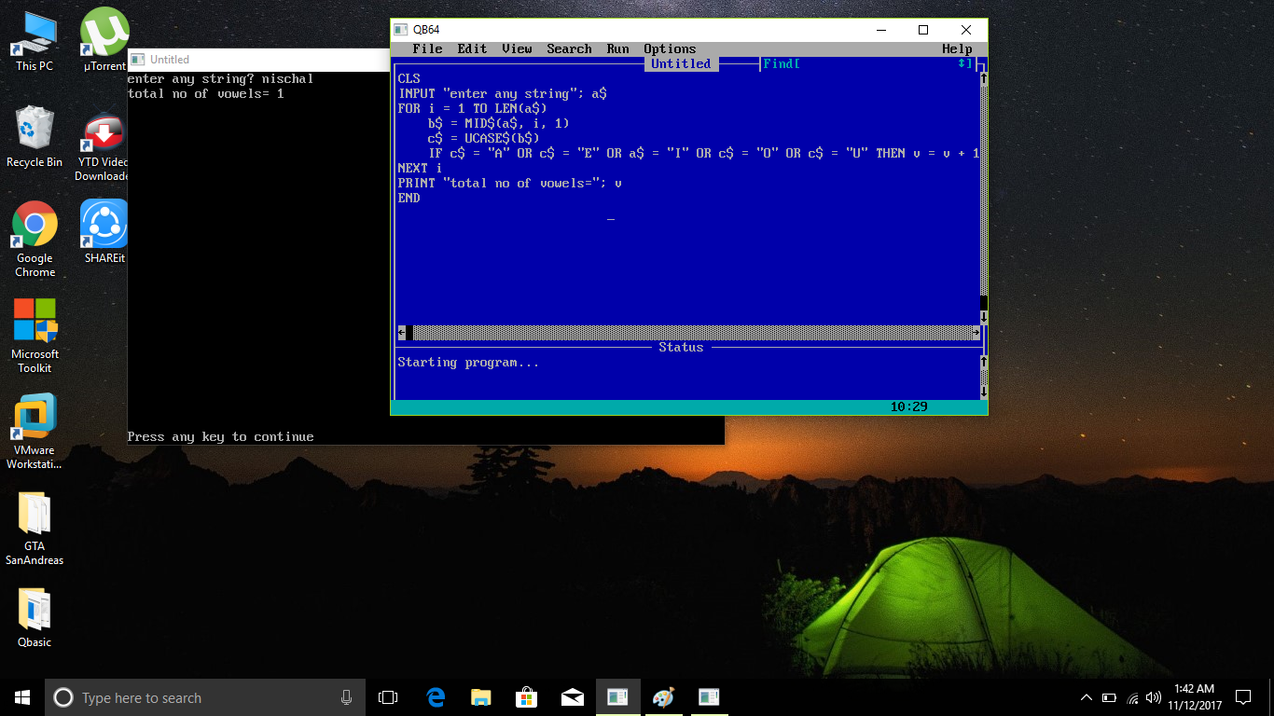Click the QB64 editor scrollbar up arrow
The height and width of the screenshot is (716, 1274).
pyautogui.click(x=982, y=76)
